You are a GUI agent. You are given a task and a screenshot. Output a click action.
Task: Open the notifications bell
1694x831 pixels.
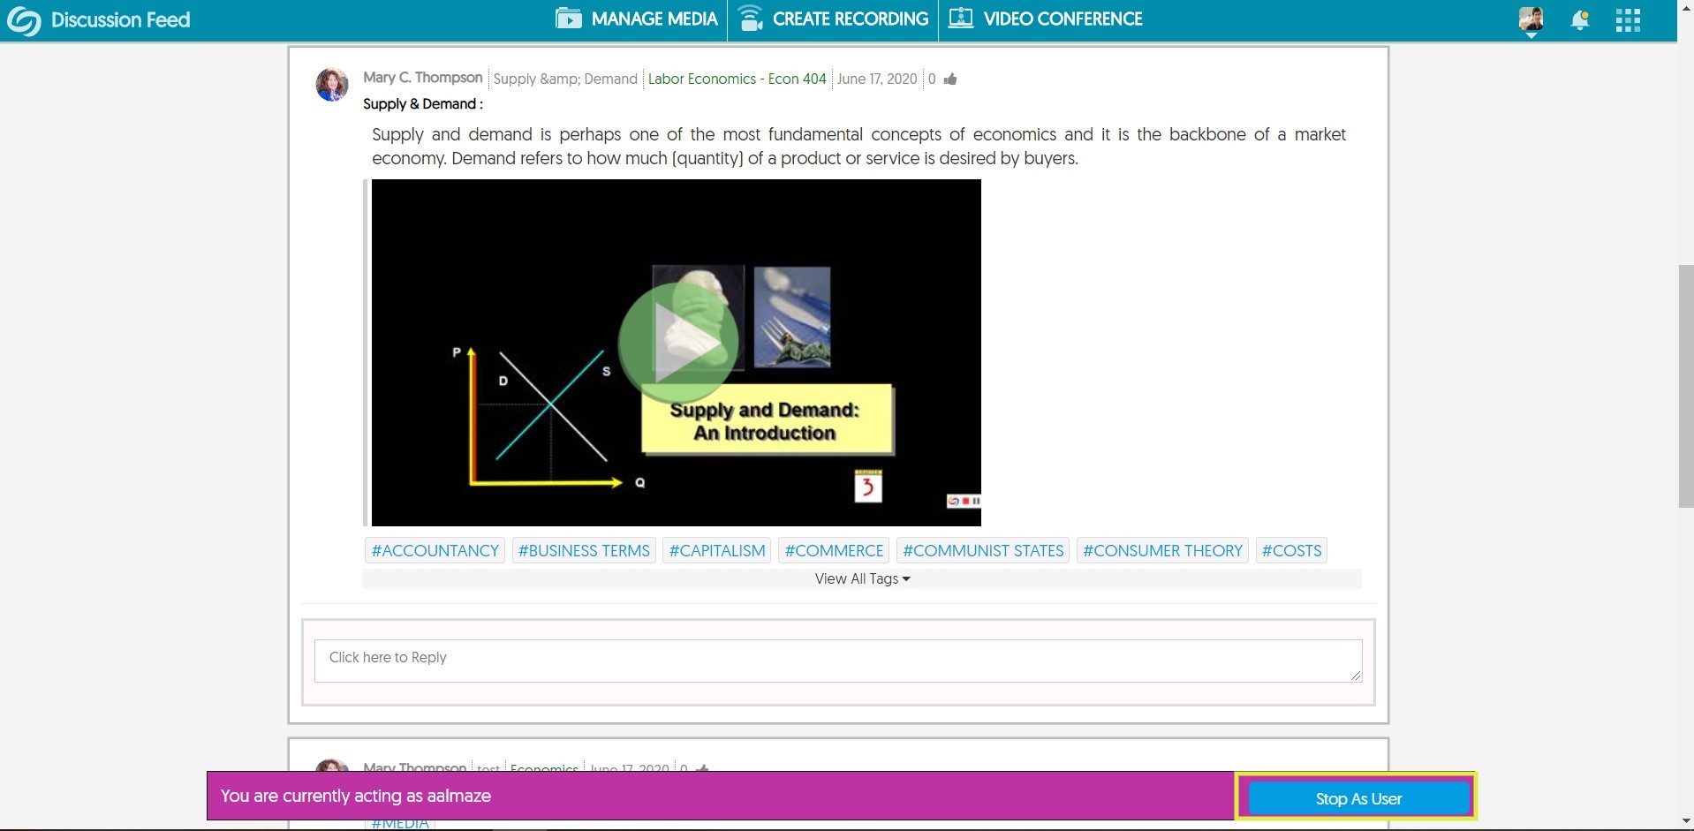coord(1580,20)
